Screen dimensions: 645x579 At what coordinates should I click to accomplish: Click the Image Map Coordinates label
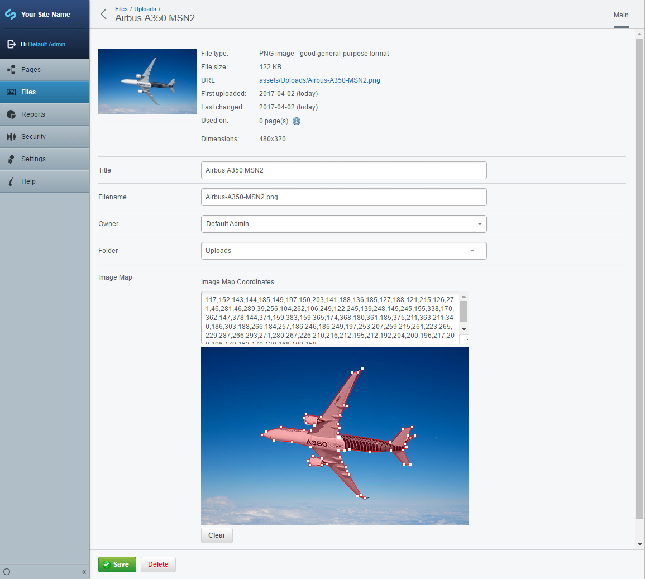click(237, 282)
